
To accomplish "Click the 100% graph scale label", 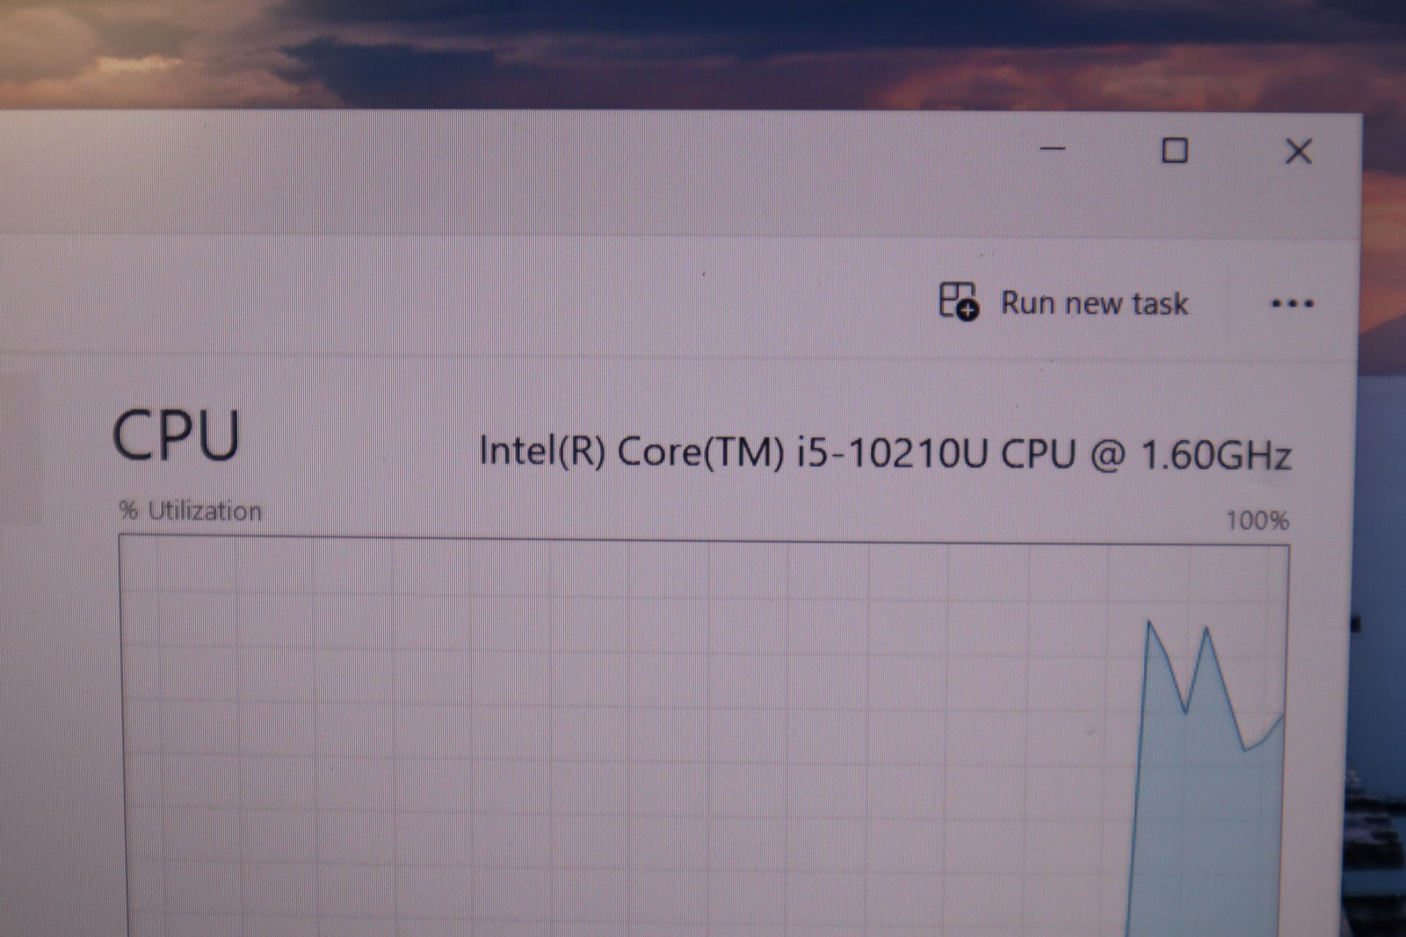I will [x=1257, y=520].
